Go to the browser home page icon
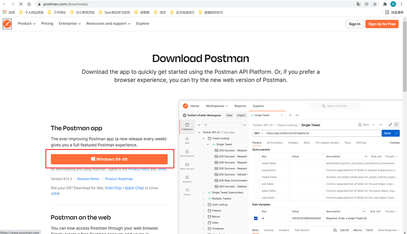Image resolution: width=407 pixels, height=234 pixels. point(29,4)
